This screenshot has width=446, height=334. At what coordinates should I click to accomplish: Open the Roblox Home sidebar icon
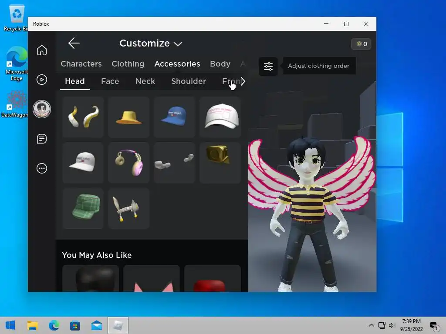tap(42, 50)
